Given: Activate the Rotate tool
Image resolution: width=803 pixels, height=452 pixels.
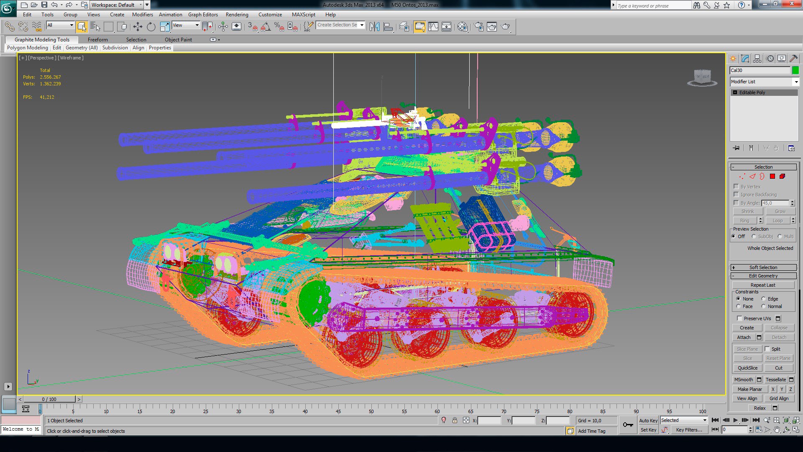Looking at the screenshot, I should coord(151,27).
